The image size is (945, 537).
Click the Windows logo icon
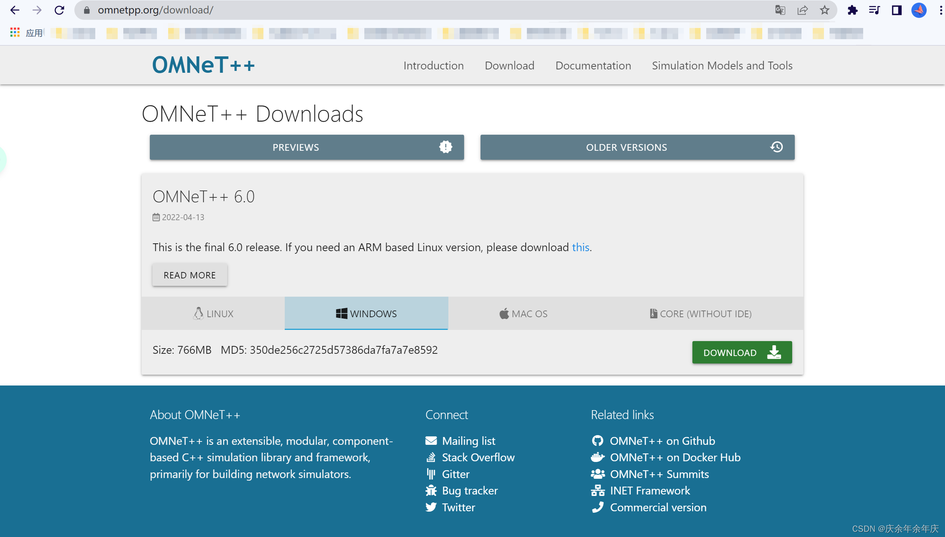[341, 313]
